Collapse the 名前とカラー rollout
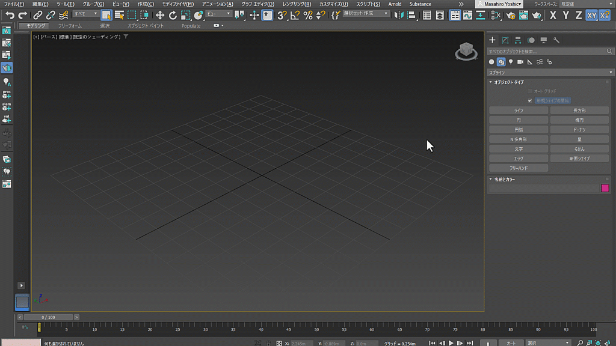 (x=505, y=179)
